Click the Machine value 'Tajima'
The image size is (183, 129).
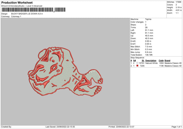tap(148, 19)
